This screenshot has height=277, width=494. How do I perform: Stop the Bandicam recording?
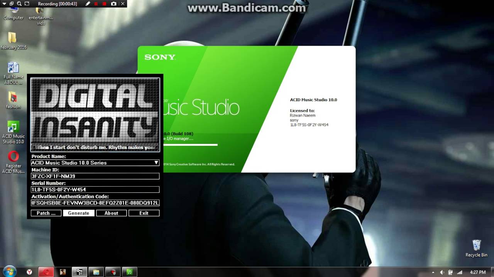tap(104, 3)
